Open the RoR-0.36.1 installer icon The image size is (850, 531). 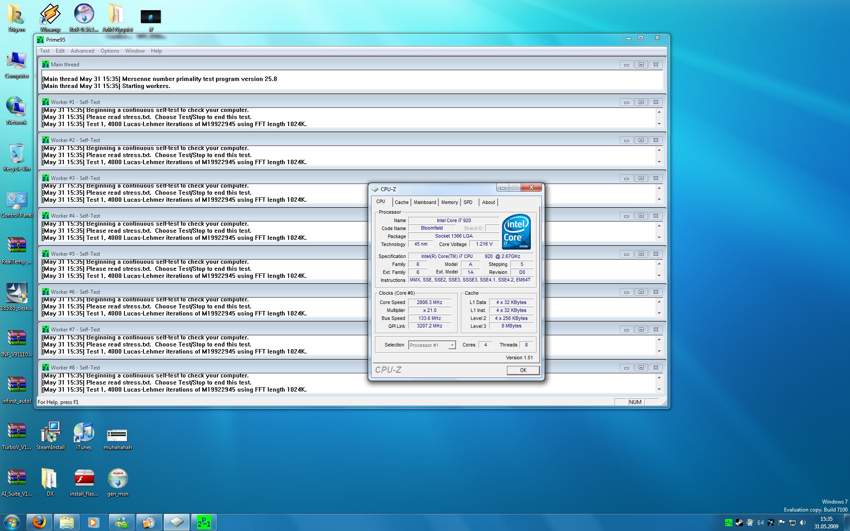tap(84, 18)
